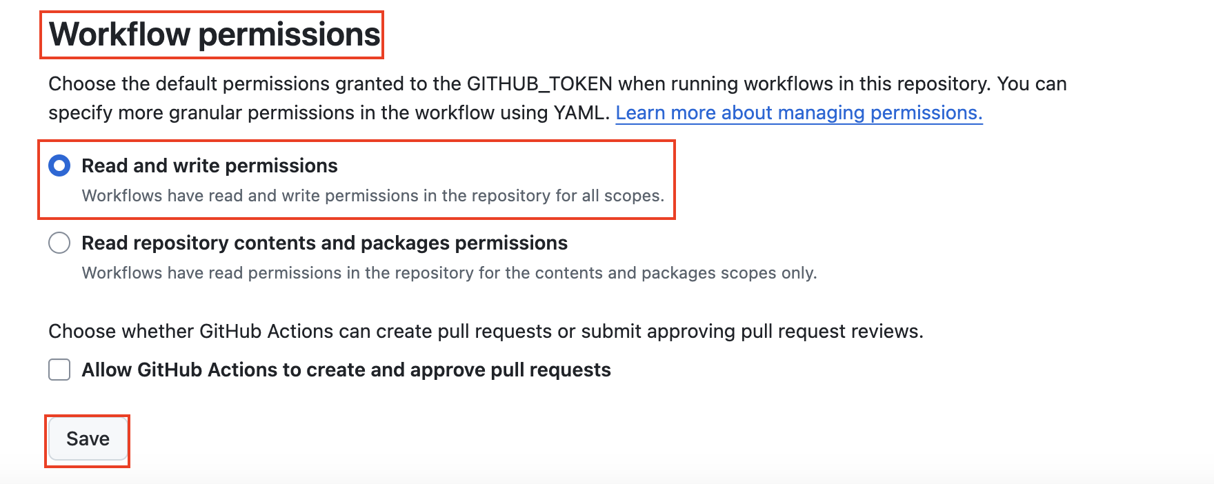Click the 'Read and write permissions' label text
This screenshot has height=484, width=1214.
pos(210,165)
